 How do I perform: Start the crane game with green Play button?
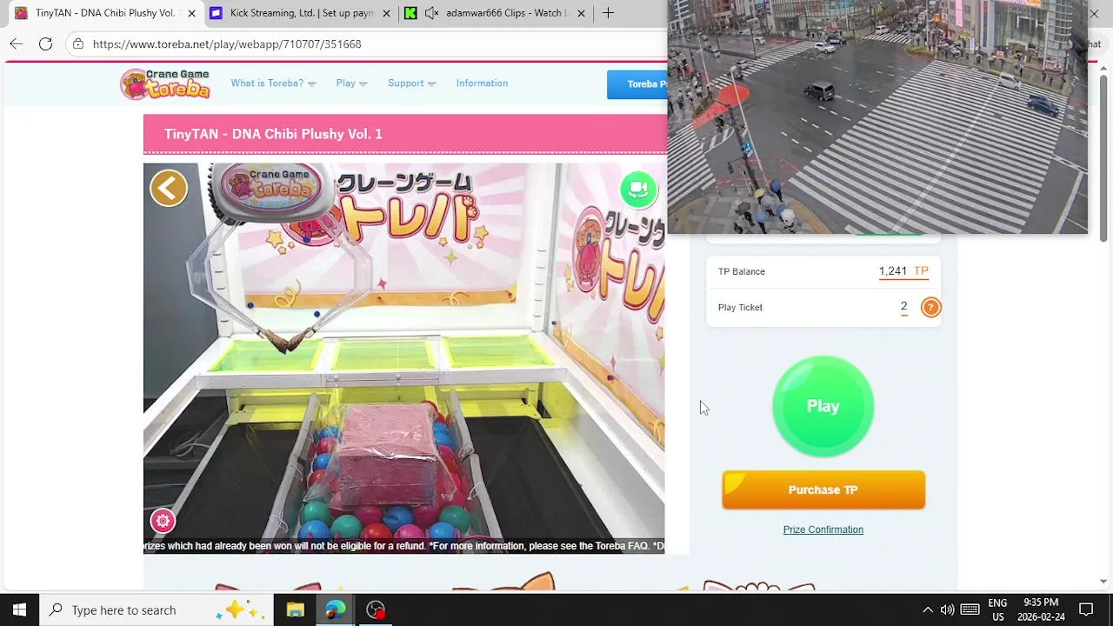(x=823, y=406)
